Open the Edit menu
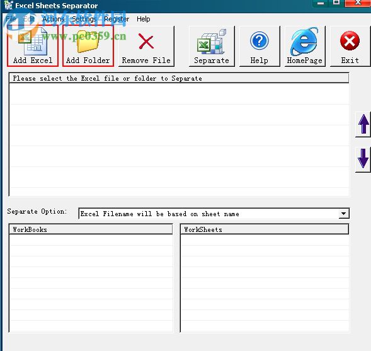 pyautogui.click(x=29, y=19)
